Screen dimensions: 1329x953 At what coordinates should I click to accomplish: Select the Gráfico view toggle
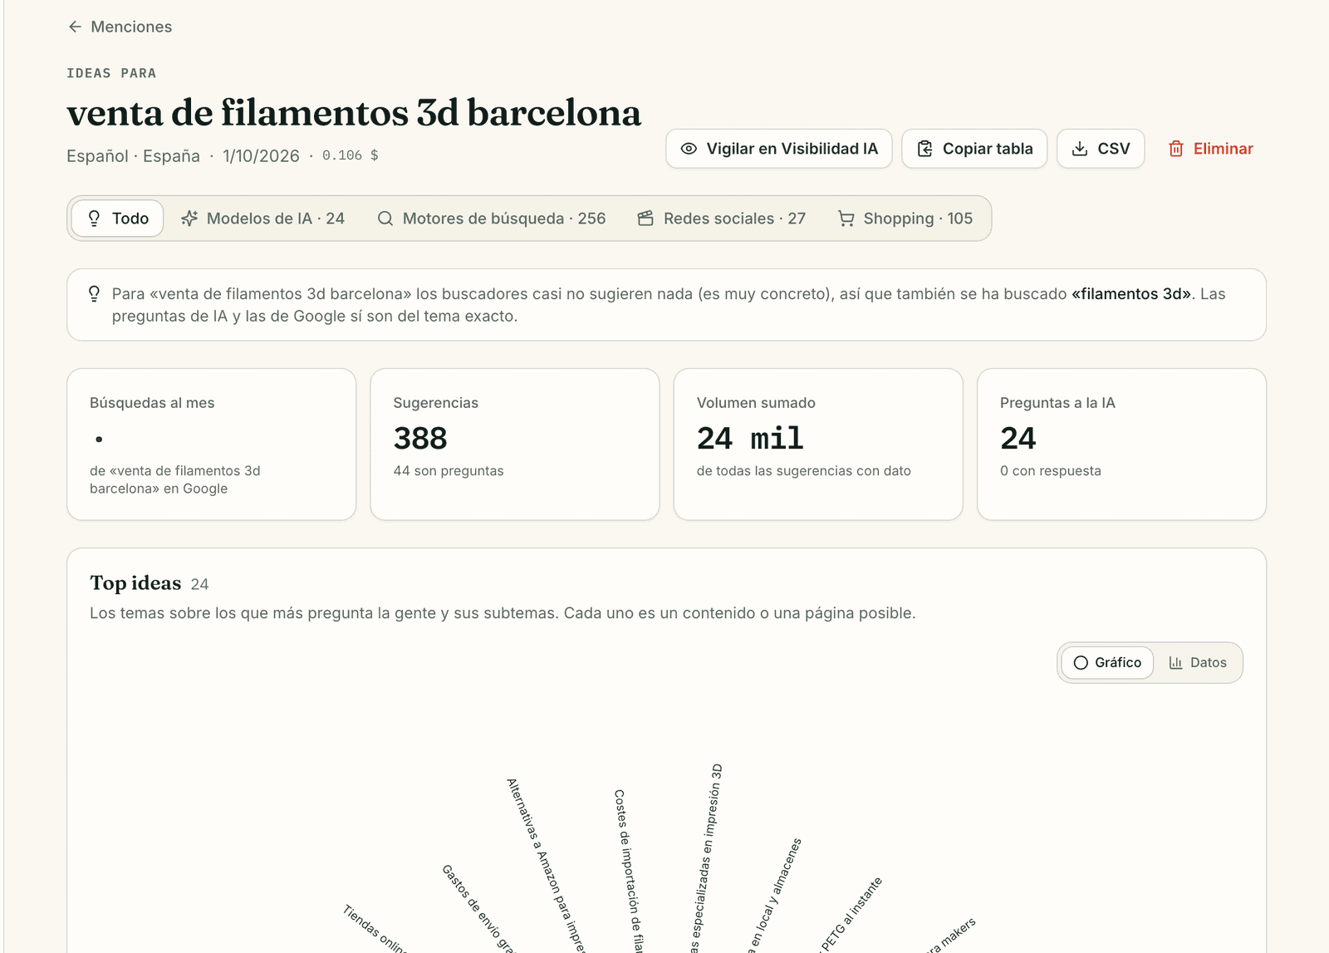coord(1107,662)
